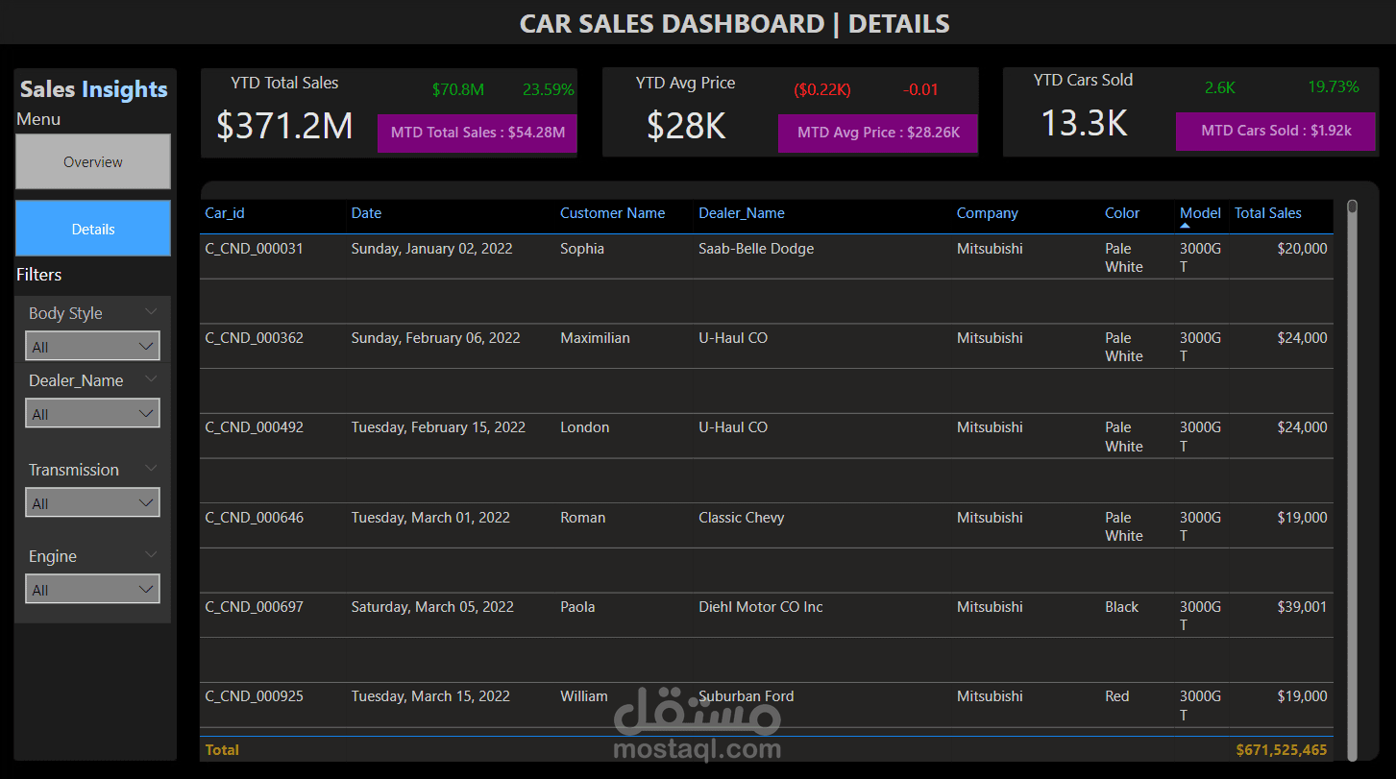Image resolution: width=1396 pixels, height=779 pixels.
Task: Collapse the Transmission filter section
Action: 150,468
